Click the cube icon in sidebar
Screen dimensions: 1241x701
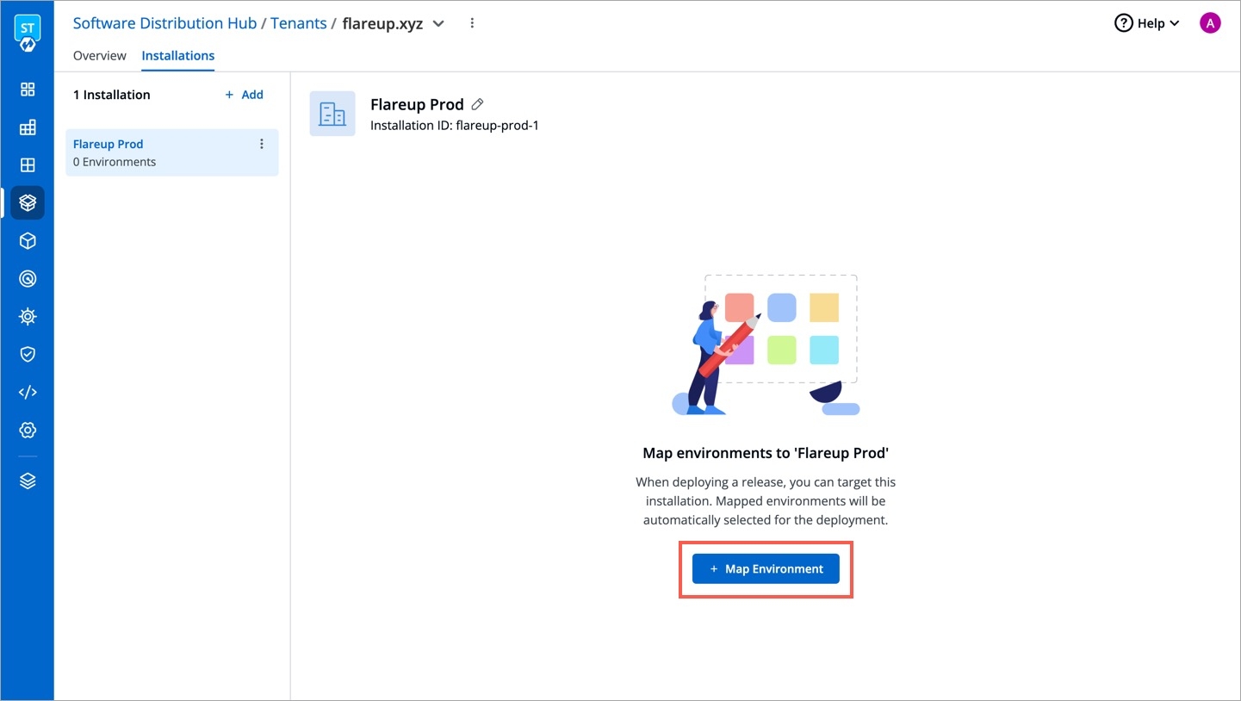(x=28, y=241)
